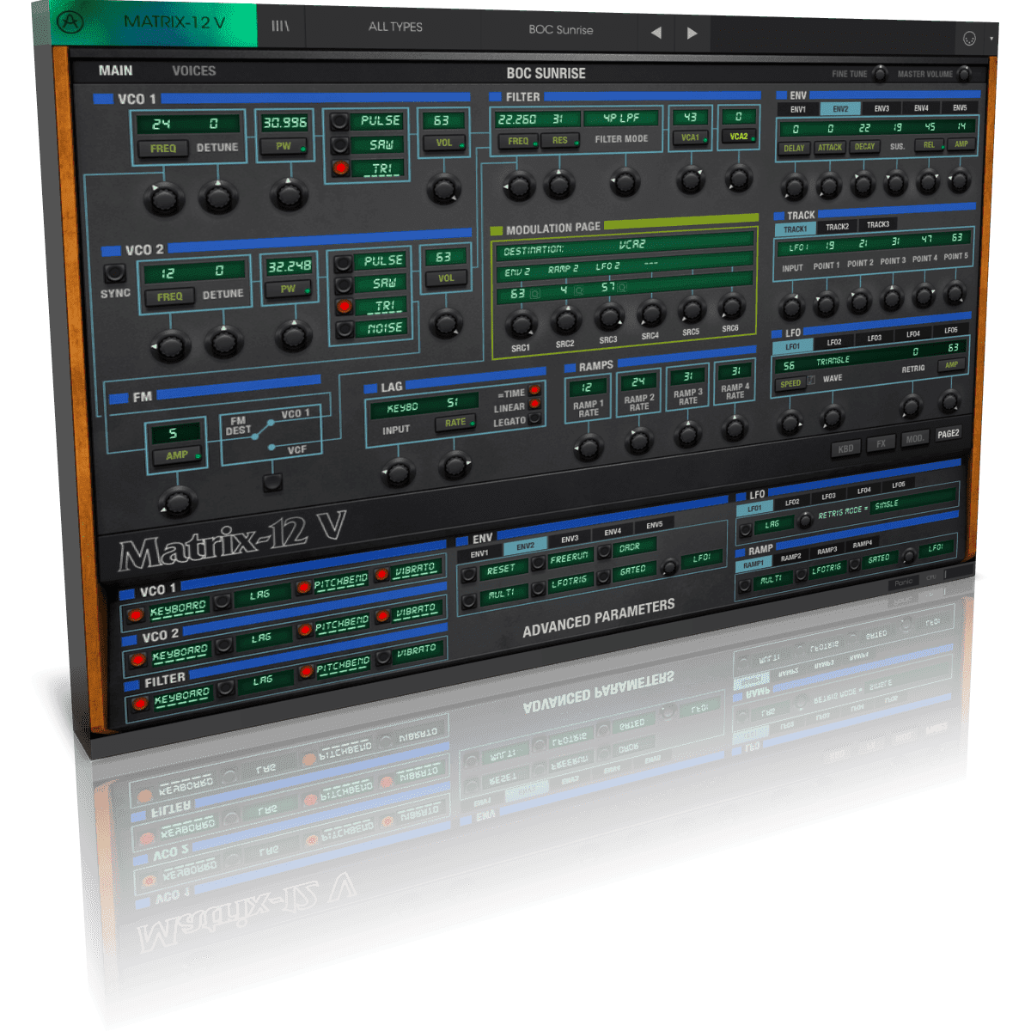Toggle VCO 1 TRI waveform off
1031x1031 pixels.
pos(341,168)
